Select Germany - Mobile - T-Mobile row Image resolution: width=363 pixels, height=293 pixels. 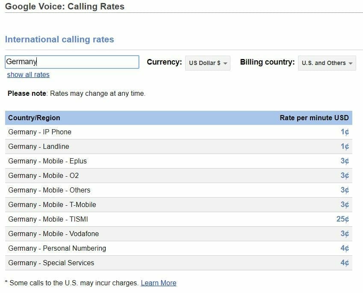click(52, 204)
